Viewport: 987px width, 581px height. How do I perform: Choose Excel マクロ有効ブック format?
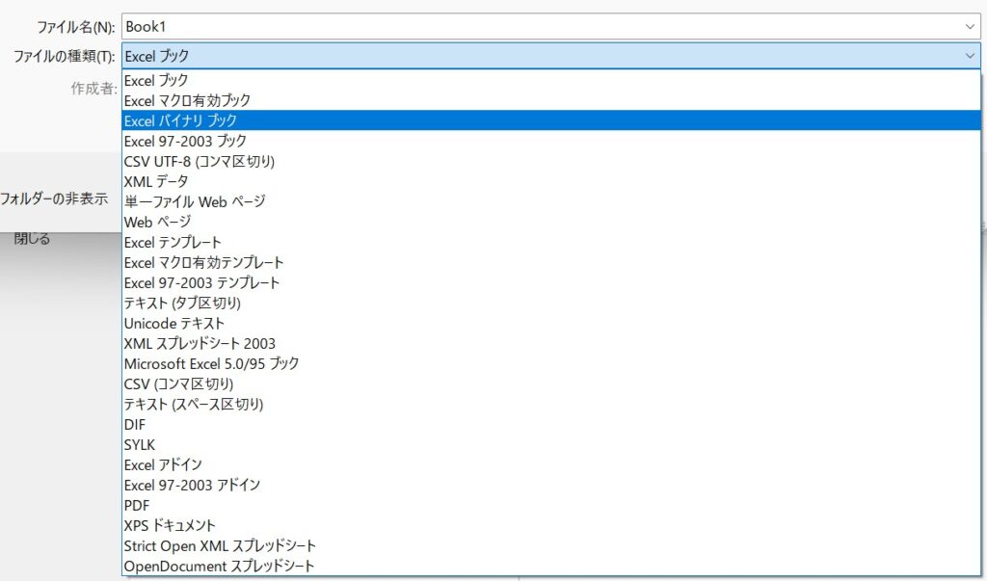[187, 100]
